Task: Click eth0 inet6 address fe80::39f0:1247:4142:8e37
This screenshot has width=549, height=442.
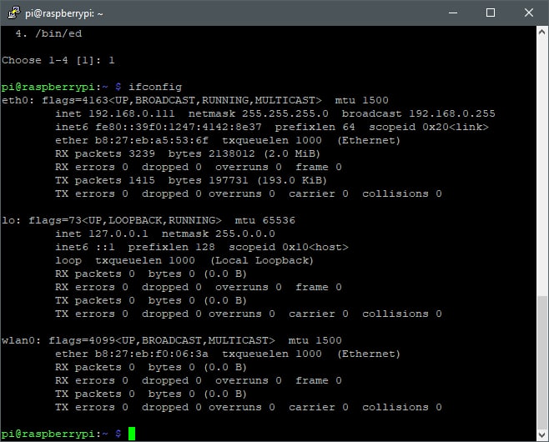Action: 179,127
